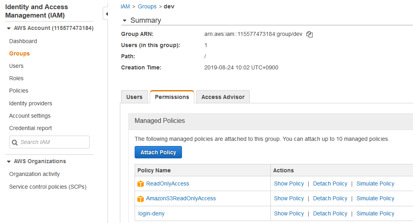Open Users in the sidebar navigation

pos(16,66)
